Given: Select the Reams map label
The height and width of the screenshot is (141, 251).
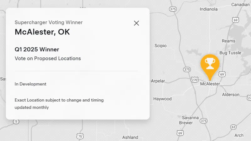Looking at the screenshot, I should 228,41.
